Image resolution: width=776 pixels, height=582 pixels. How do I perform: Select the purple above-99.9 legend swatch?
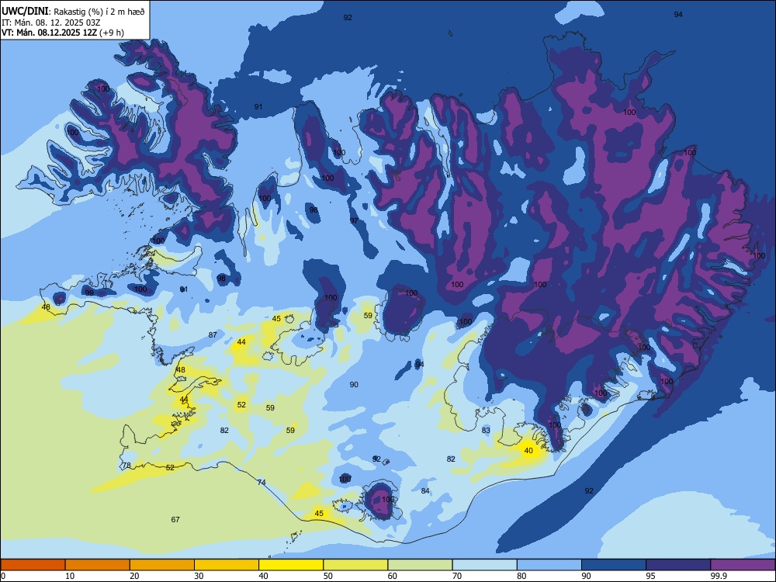pos(743,565)
